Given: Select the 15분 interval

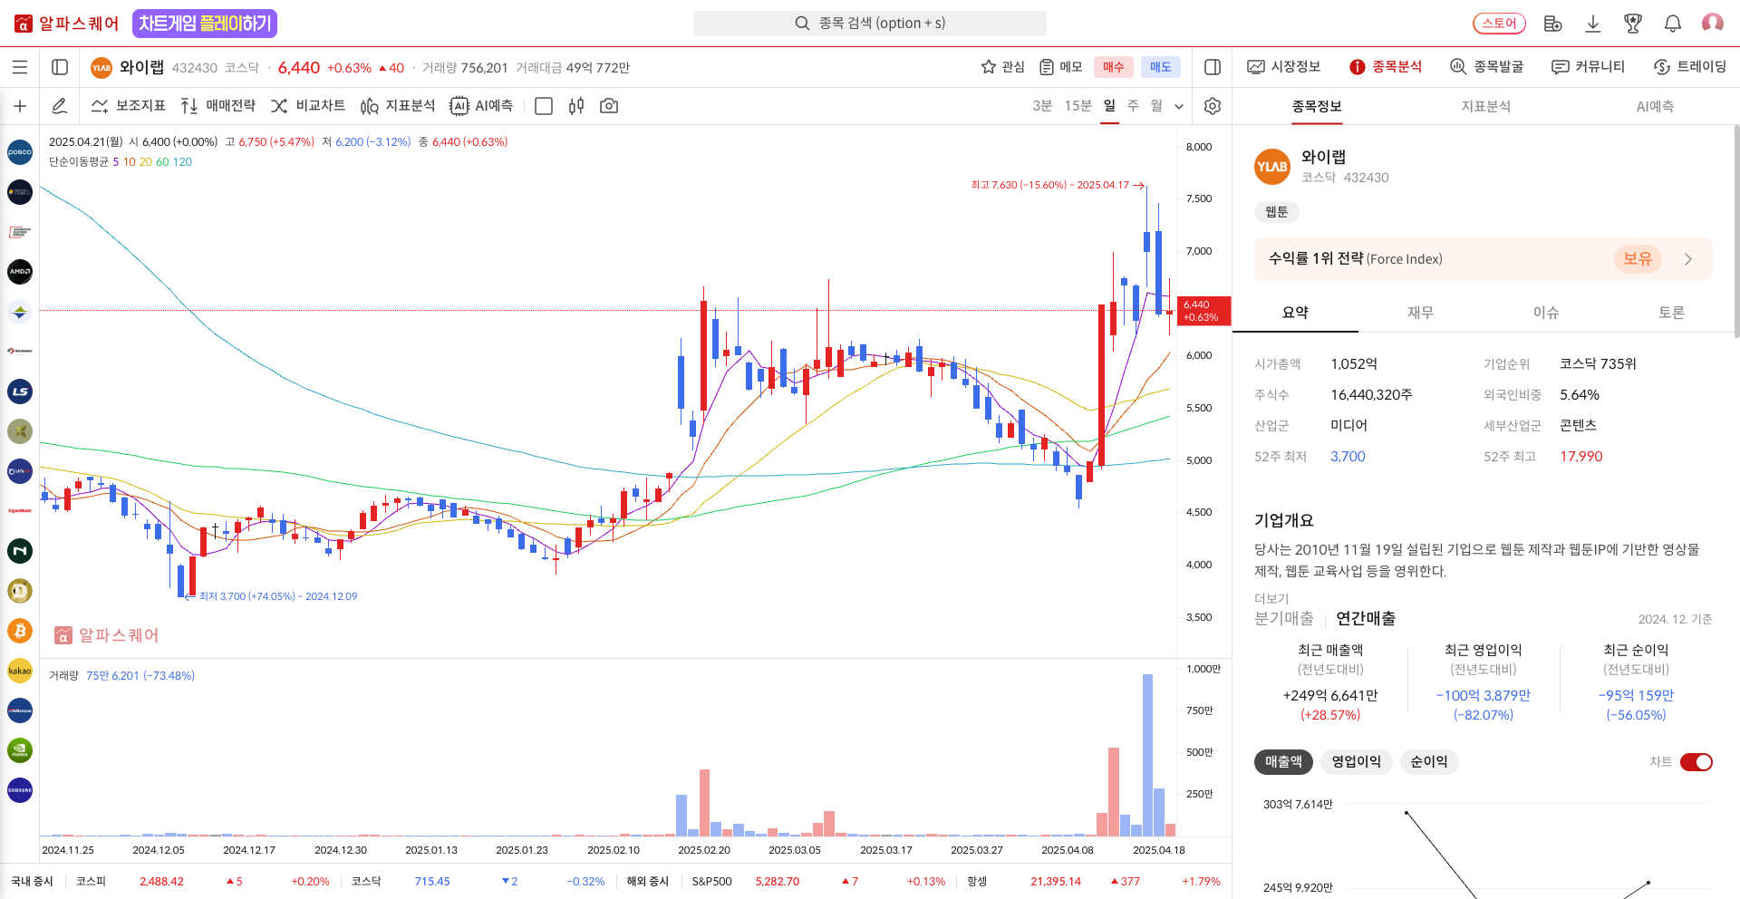Looking at the screenshot, I should click(1078, 106).
